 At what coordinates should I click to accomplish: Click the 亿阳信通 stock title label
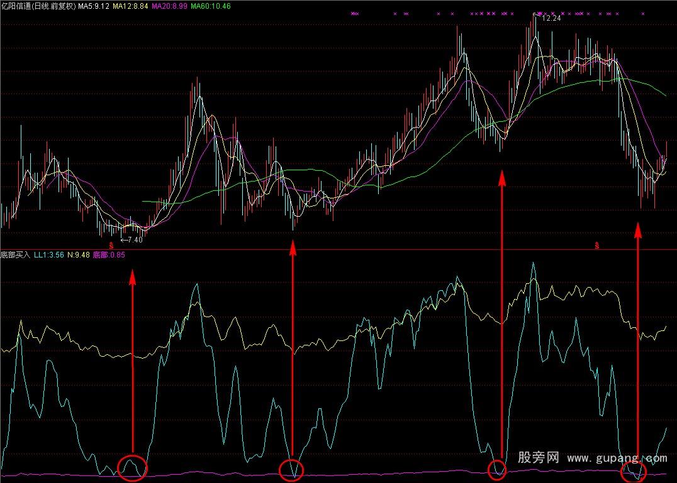16,6
